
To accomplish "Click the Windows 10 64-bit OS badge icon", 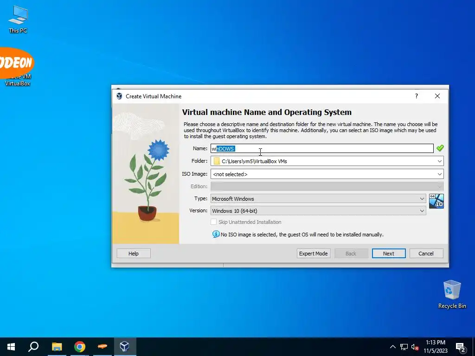I will coord(436,201).
